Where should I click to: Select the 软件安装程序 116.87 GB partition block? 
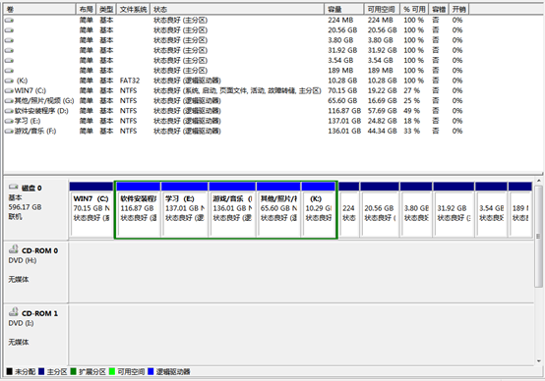coord(139,210)
